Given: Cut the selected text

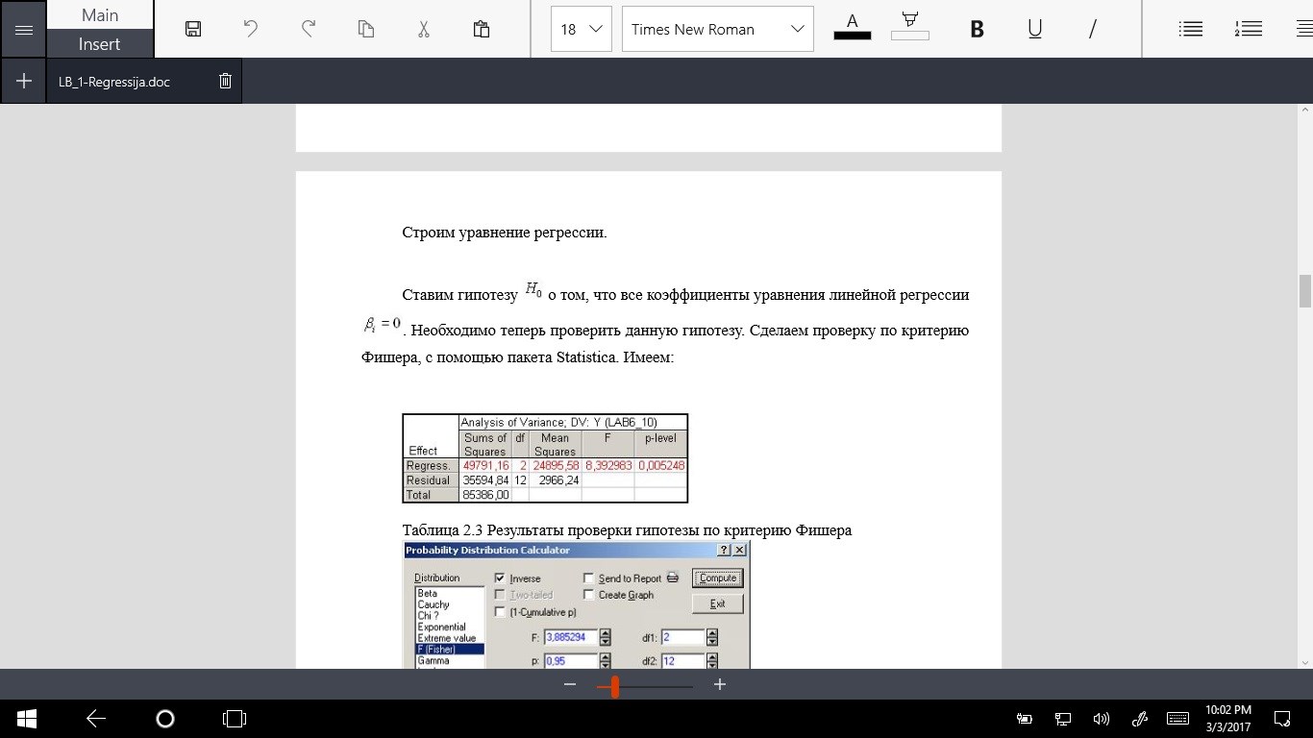Looking at the screenshot, I should [423, 29].
